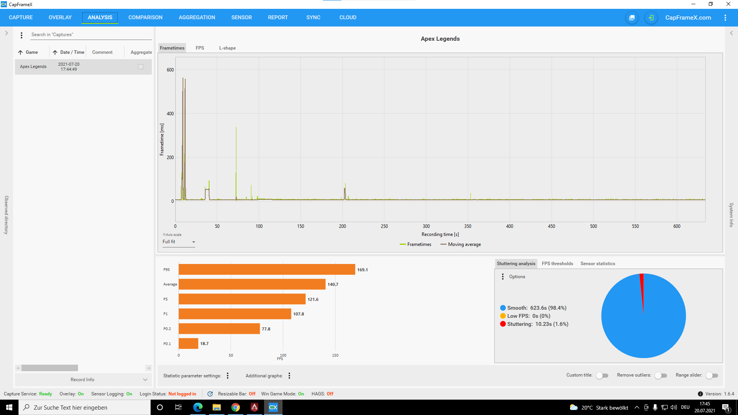
Task: Open the top-right three-dot menu
Action: coord(725,18)
